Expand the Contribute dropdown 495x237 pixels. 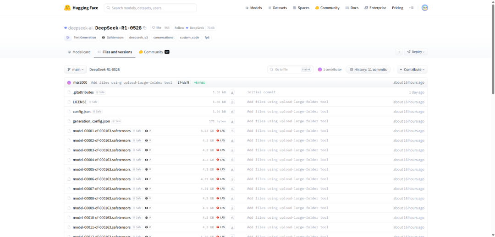412,70
